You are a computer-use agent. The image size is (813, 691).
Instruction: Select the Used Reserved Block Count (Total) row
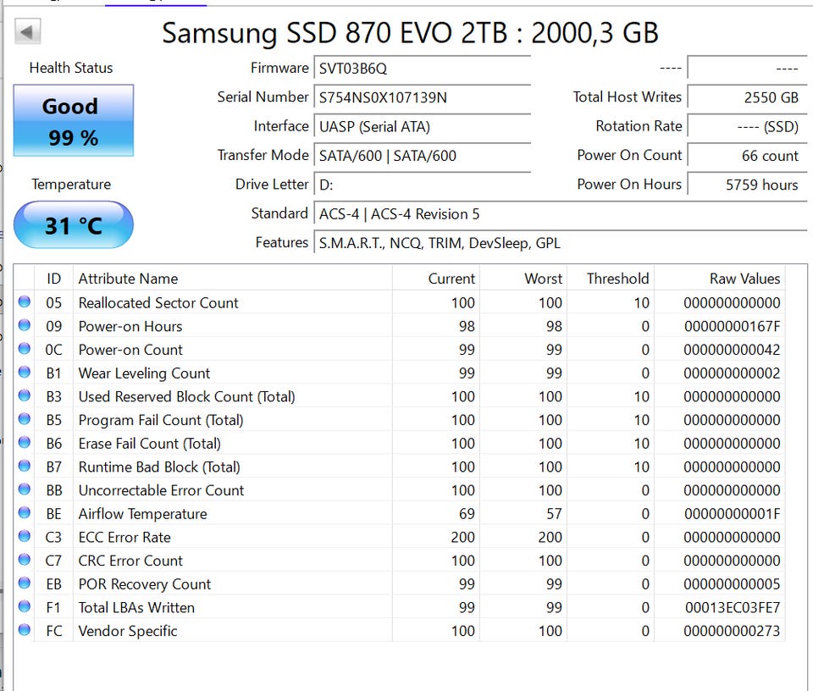(x=399, y=396)
